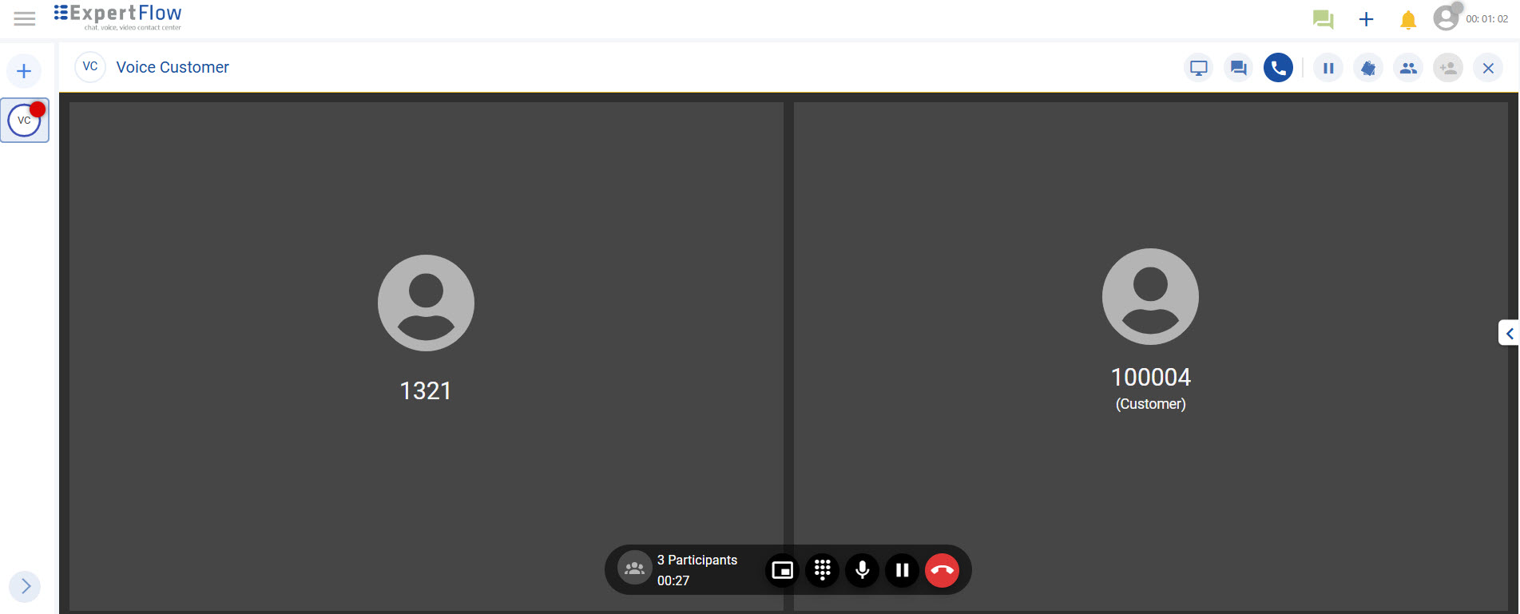The width and height of the screenshot is (1520, 614).
Task: Open the yellow notifications bell
Action: point(1408,20)
